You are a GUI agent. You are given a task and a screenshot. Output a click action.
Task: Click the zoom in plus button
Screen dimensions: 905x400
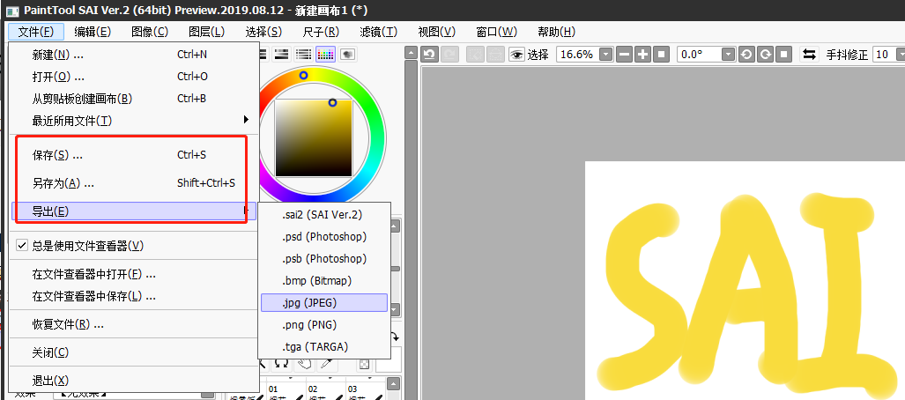(x=643, y=55)
